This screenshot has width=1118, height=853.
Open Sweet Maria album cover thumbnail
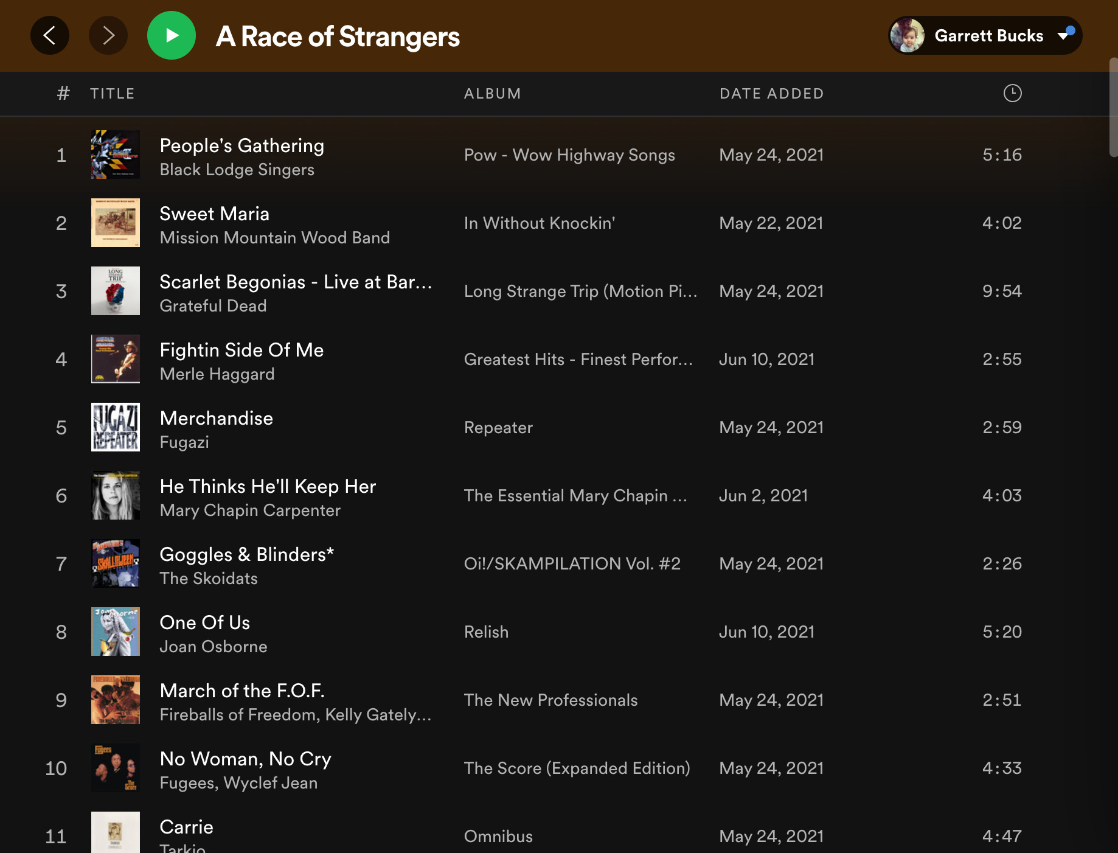(x=116, y=223)
